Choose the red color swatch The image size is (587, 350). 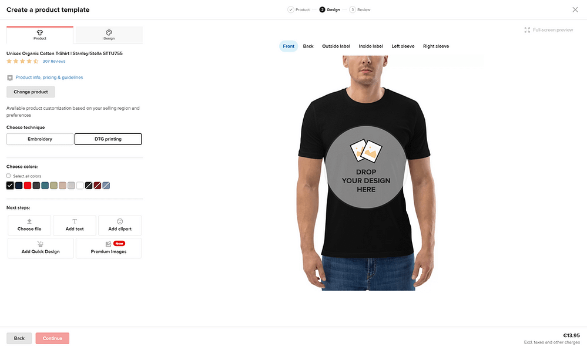28,186
